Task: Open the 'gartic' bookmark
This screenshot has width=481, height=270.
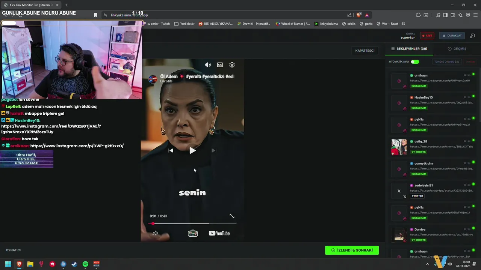Action: coord(366,24)
